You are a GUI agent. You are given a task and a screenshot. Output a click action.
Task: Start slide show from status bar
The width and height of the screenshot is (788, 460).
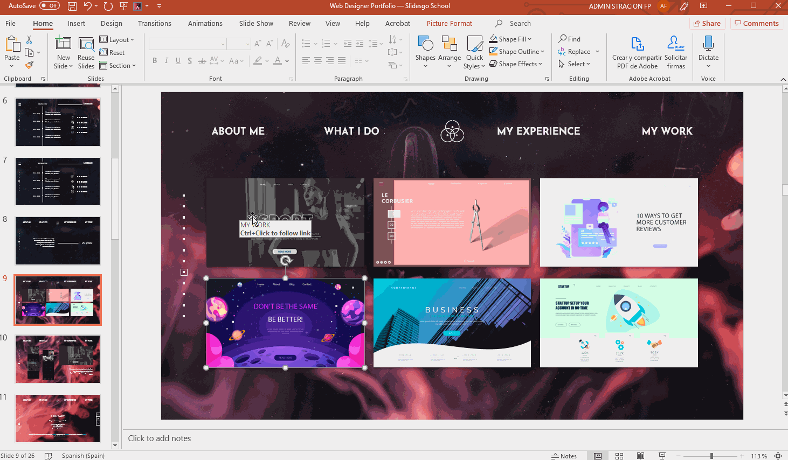pyautogui.click(x=662, y=456)
